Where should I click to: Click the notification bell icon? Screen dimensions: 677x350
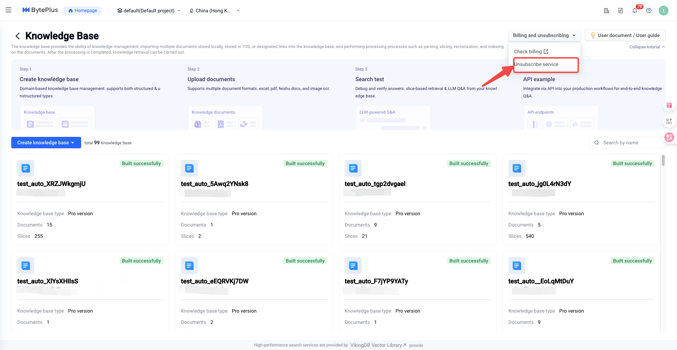(635, 11)
